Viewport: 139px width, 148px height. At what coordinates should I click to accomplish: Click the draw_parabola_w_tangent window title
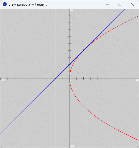click(x=27, y=4)
